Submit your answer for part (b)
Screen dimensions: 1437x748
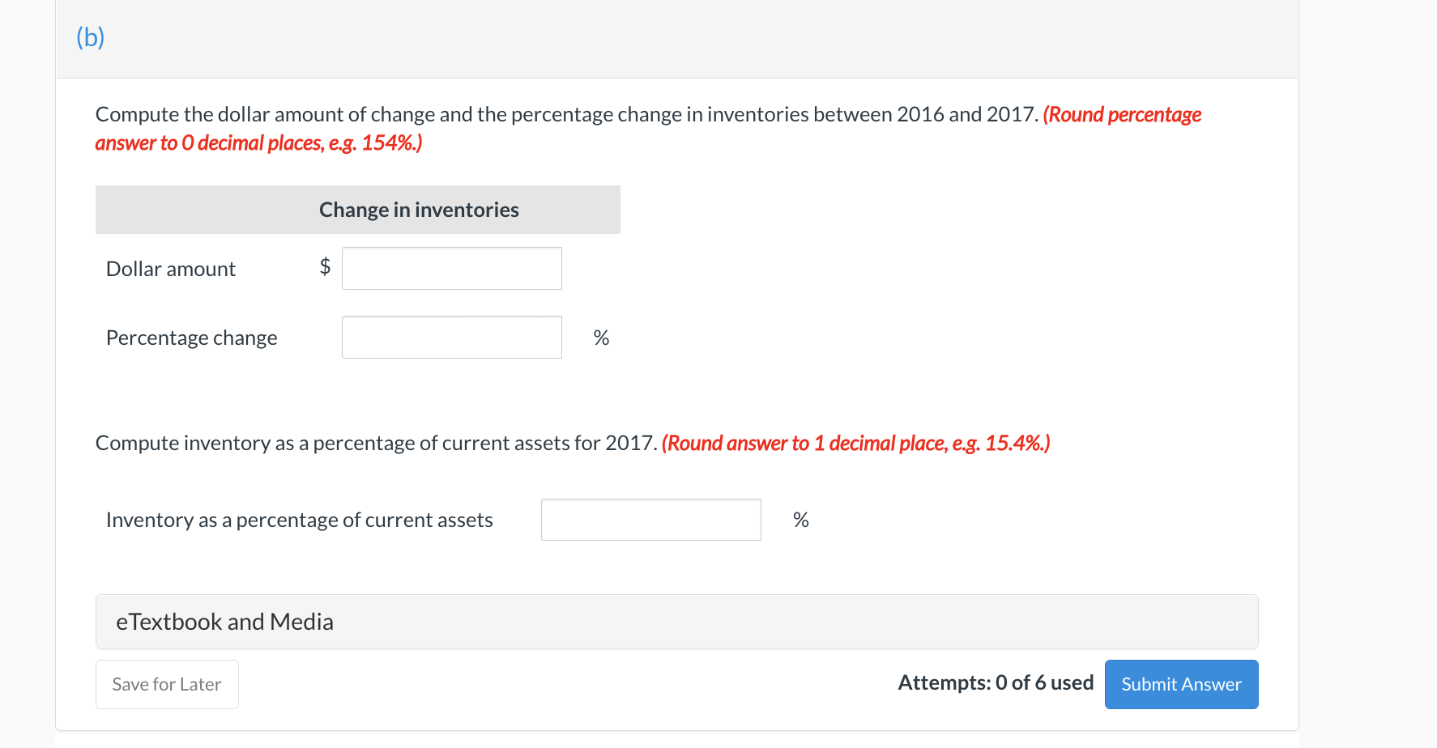(x=1181, y=684)
